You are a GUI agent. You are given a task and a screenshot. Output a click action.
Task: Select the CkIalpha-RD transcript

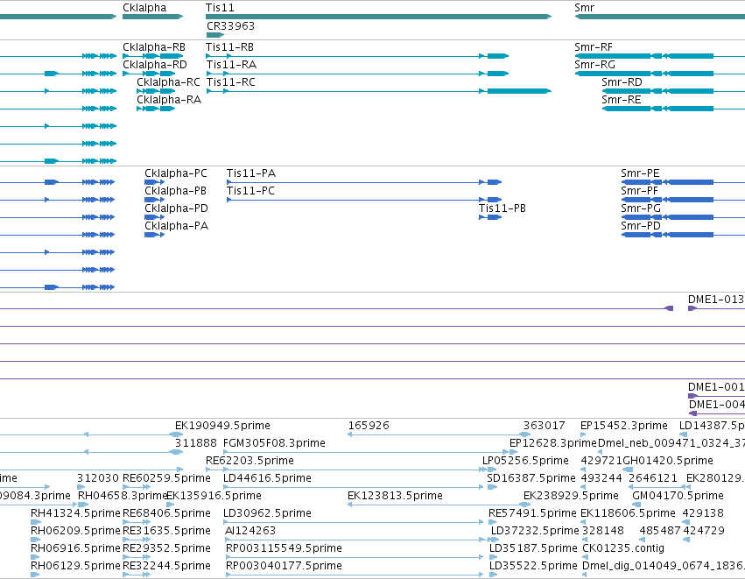(154, 65)
